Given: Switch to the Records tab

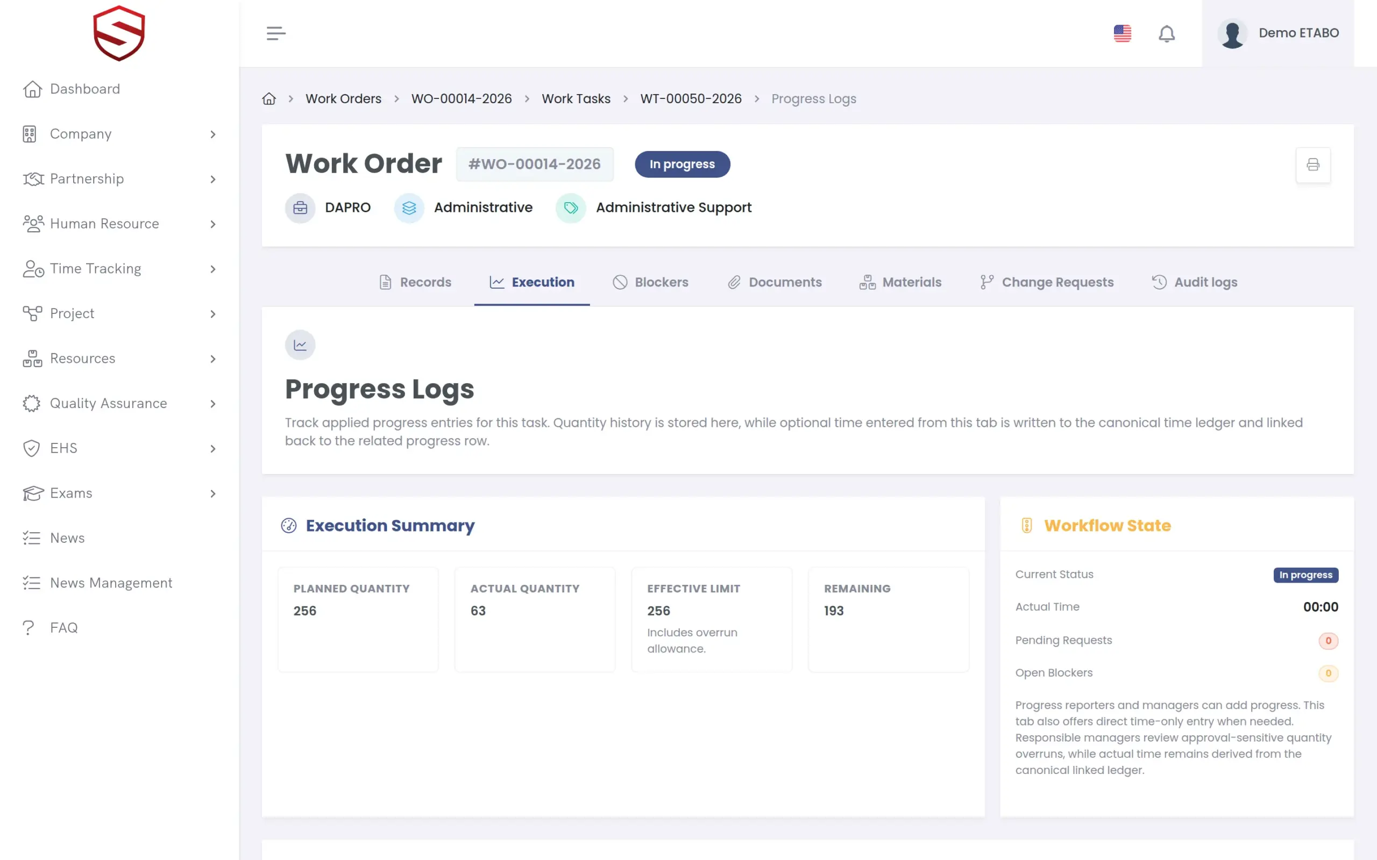Looking at the screenshot, I should (415, 283).
